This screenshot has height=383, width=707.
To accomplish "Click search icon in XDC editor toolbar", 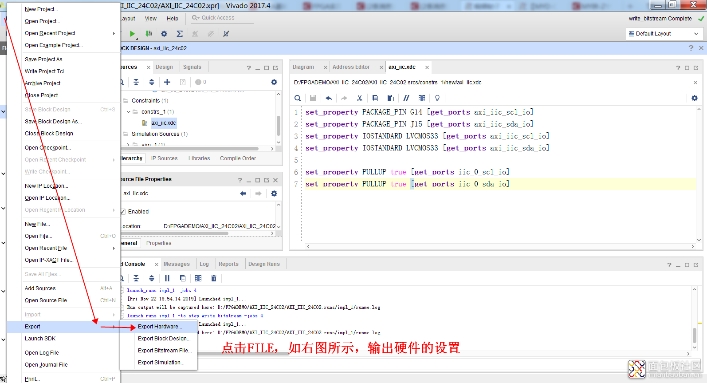I will pyautogui.click(x=298, y=98).
